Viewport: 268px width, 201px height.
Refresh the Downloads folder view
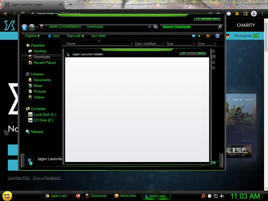(155, 27)
